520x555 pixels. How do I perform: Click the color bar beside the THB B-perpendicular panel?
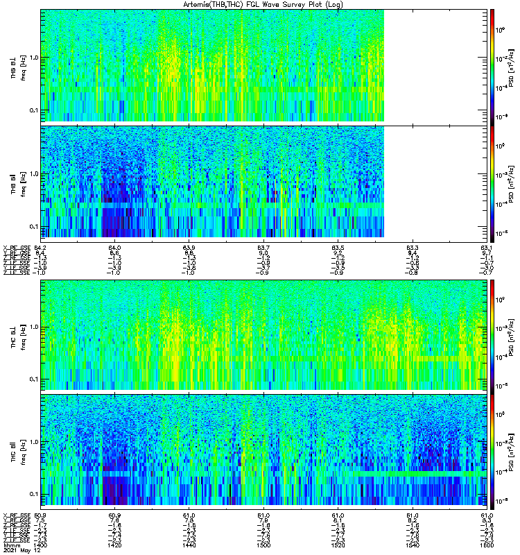click(492, 67)
